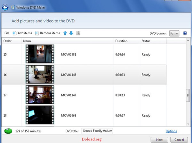Click the list scrollbar up arrow
Image resolution: width=192 pixels, height=143 pixels.
[x=188, y=40]
